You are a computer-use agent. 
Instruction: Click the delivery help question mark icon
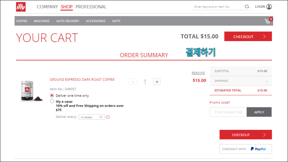pos(108,117)
